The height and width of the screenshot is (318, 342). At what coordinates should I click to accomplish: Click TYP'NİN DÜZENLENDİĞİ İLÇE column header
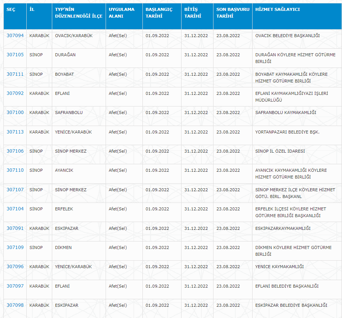[79, 16]
